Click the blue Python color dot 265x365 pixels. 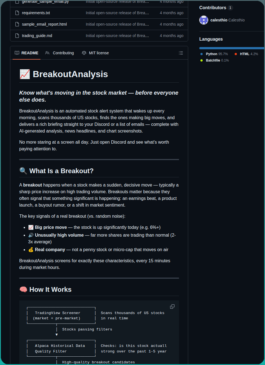click(x=202, y=54)
